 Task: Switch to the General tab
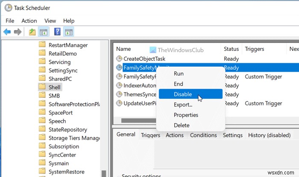click(x=126, y=134)
